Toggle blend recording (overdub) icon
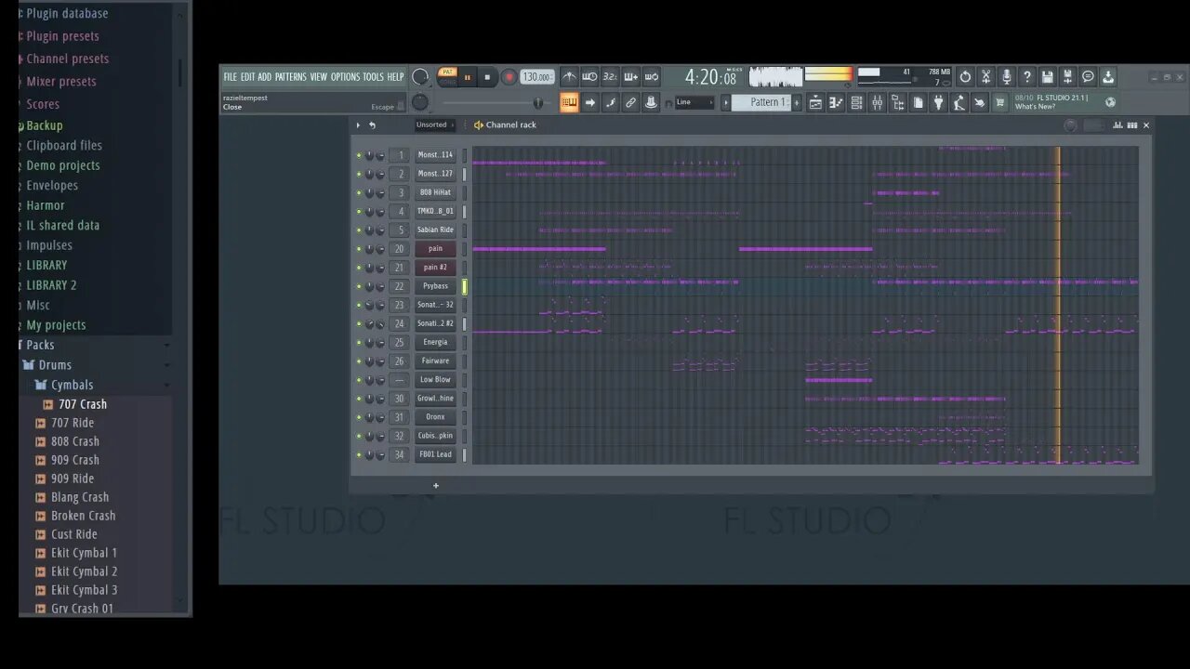1190x669 pixels. point(630,77)
